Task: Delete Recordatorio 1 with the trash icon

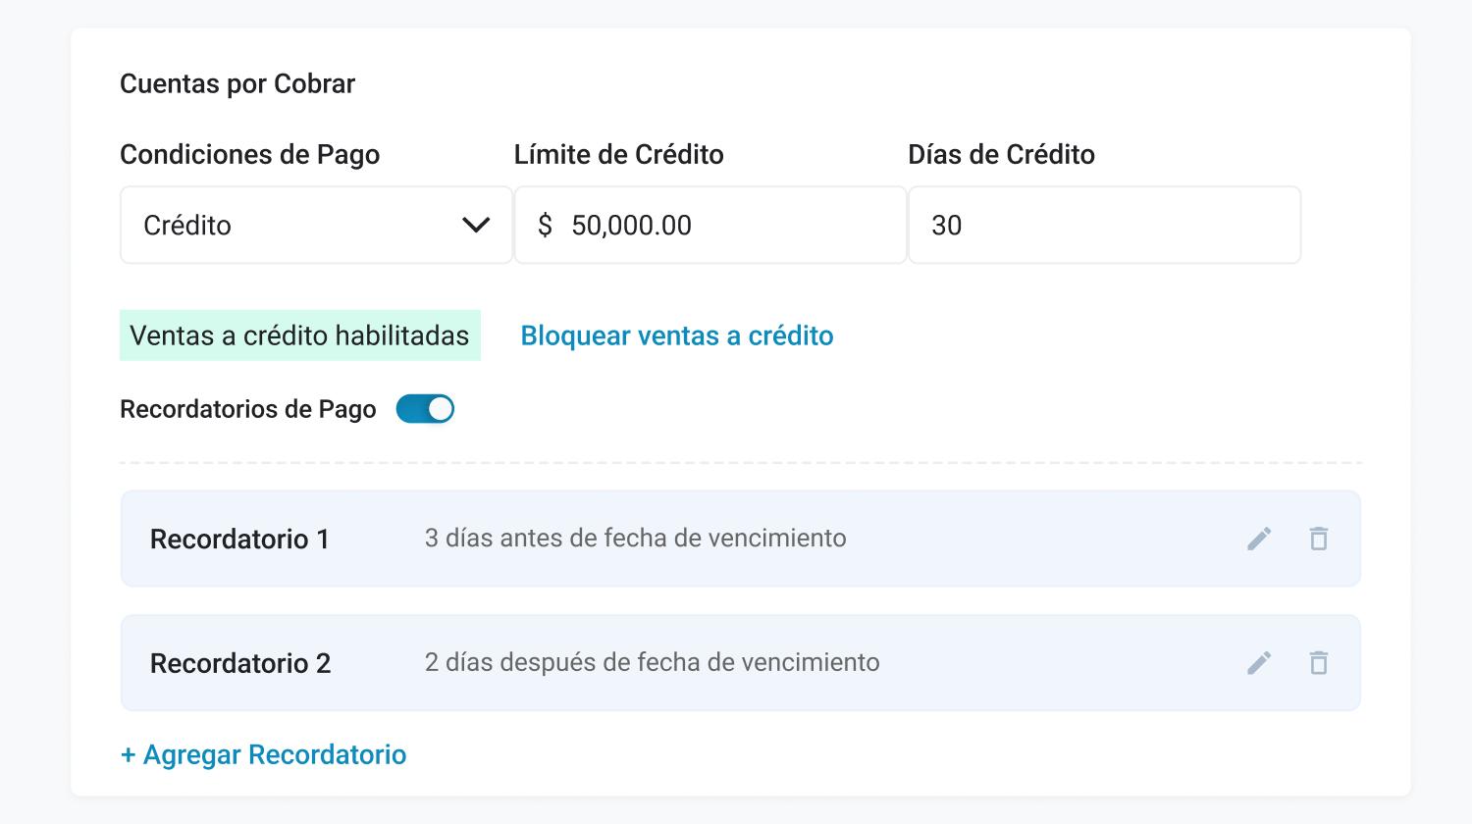Action: tap(1319, 539)
